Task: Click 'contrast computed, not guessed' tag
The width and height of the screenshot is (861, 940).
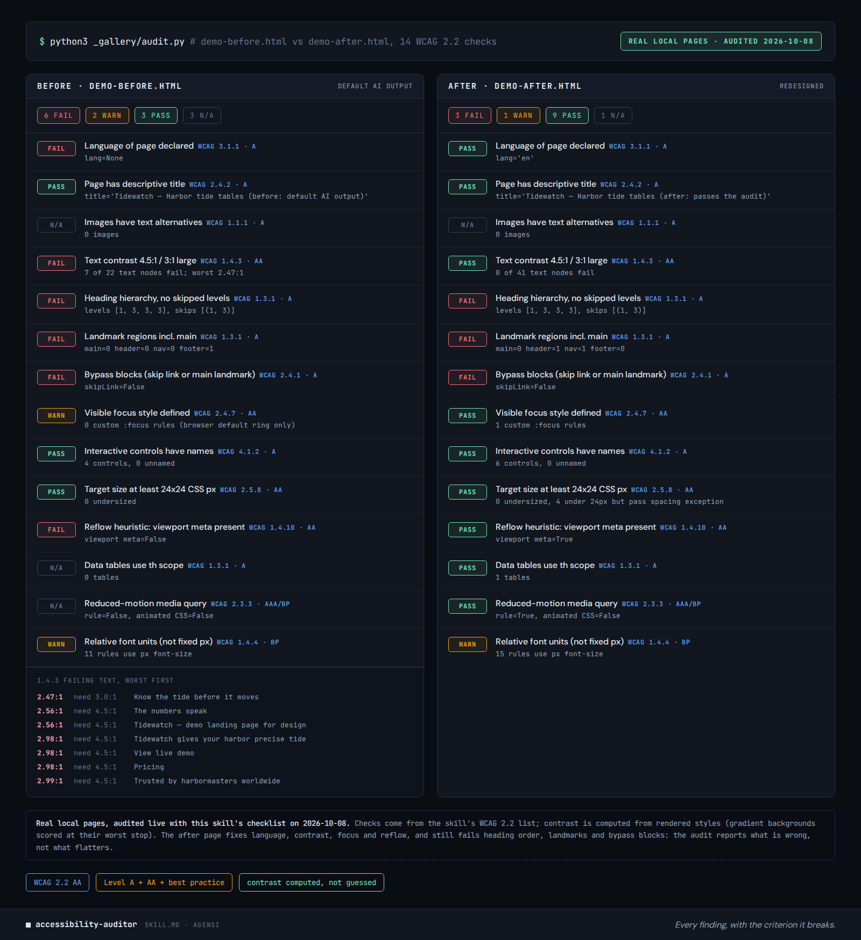Action: coord(312,882)
